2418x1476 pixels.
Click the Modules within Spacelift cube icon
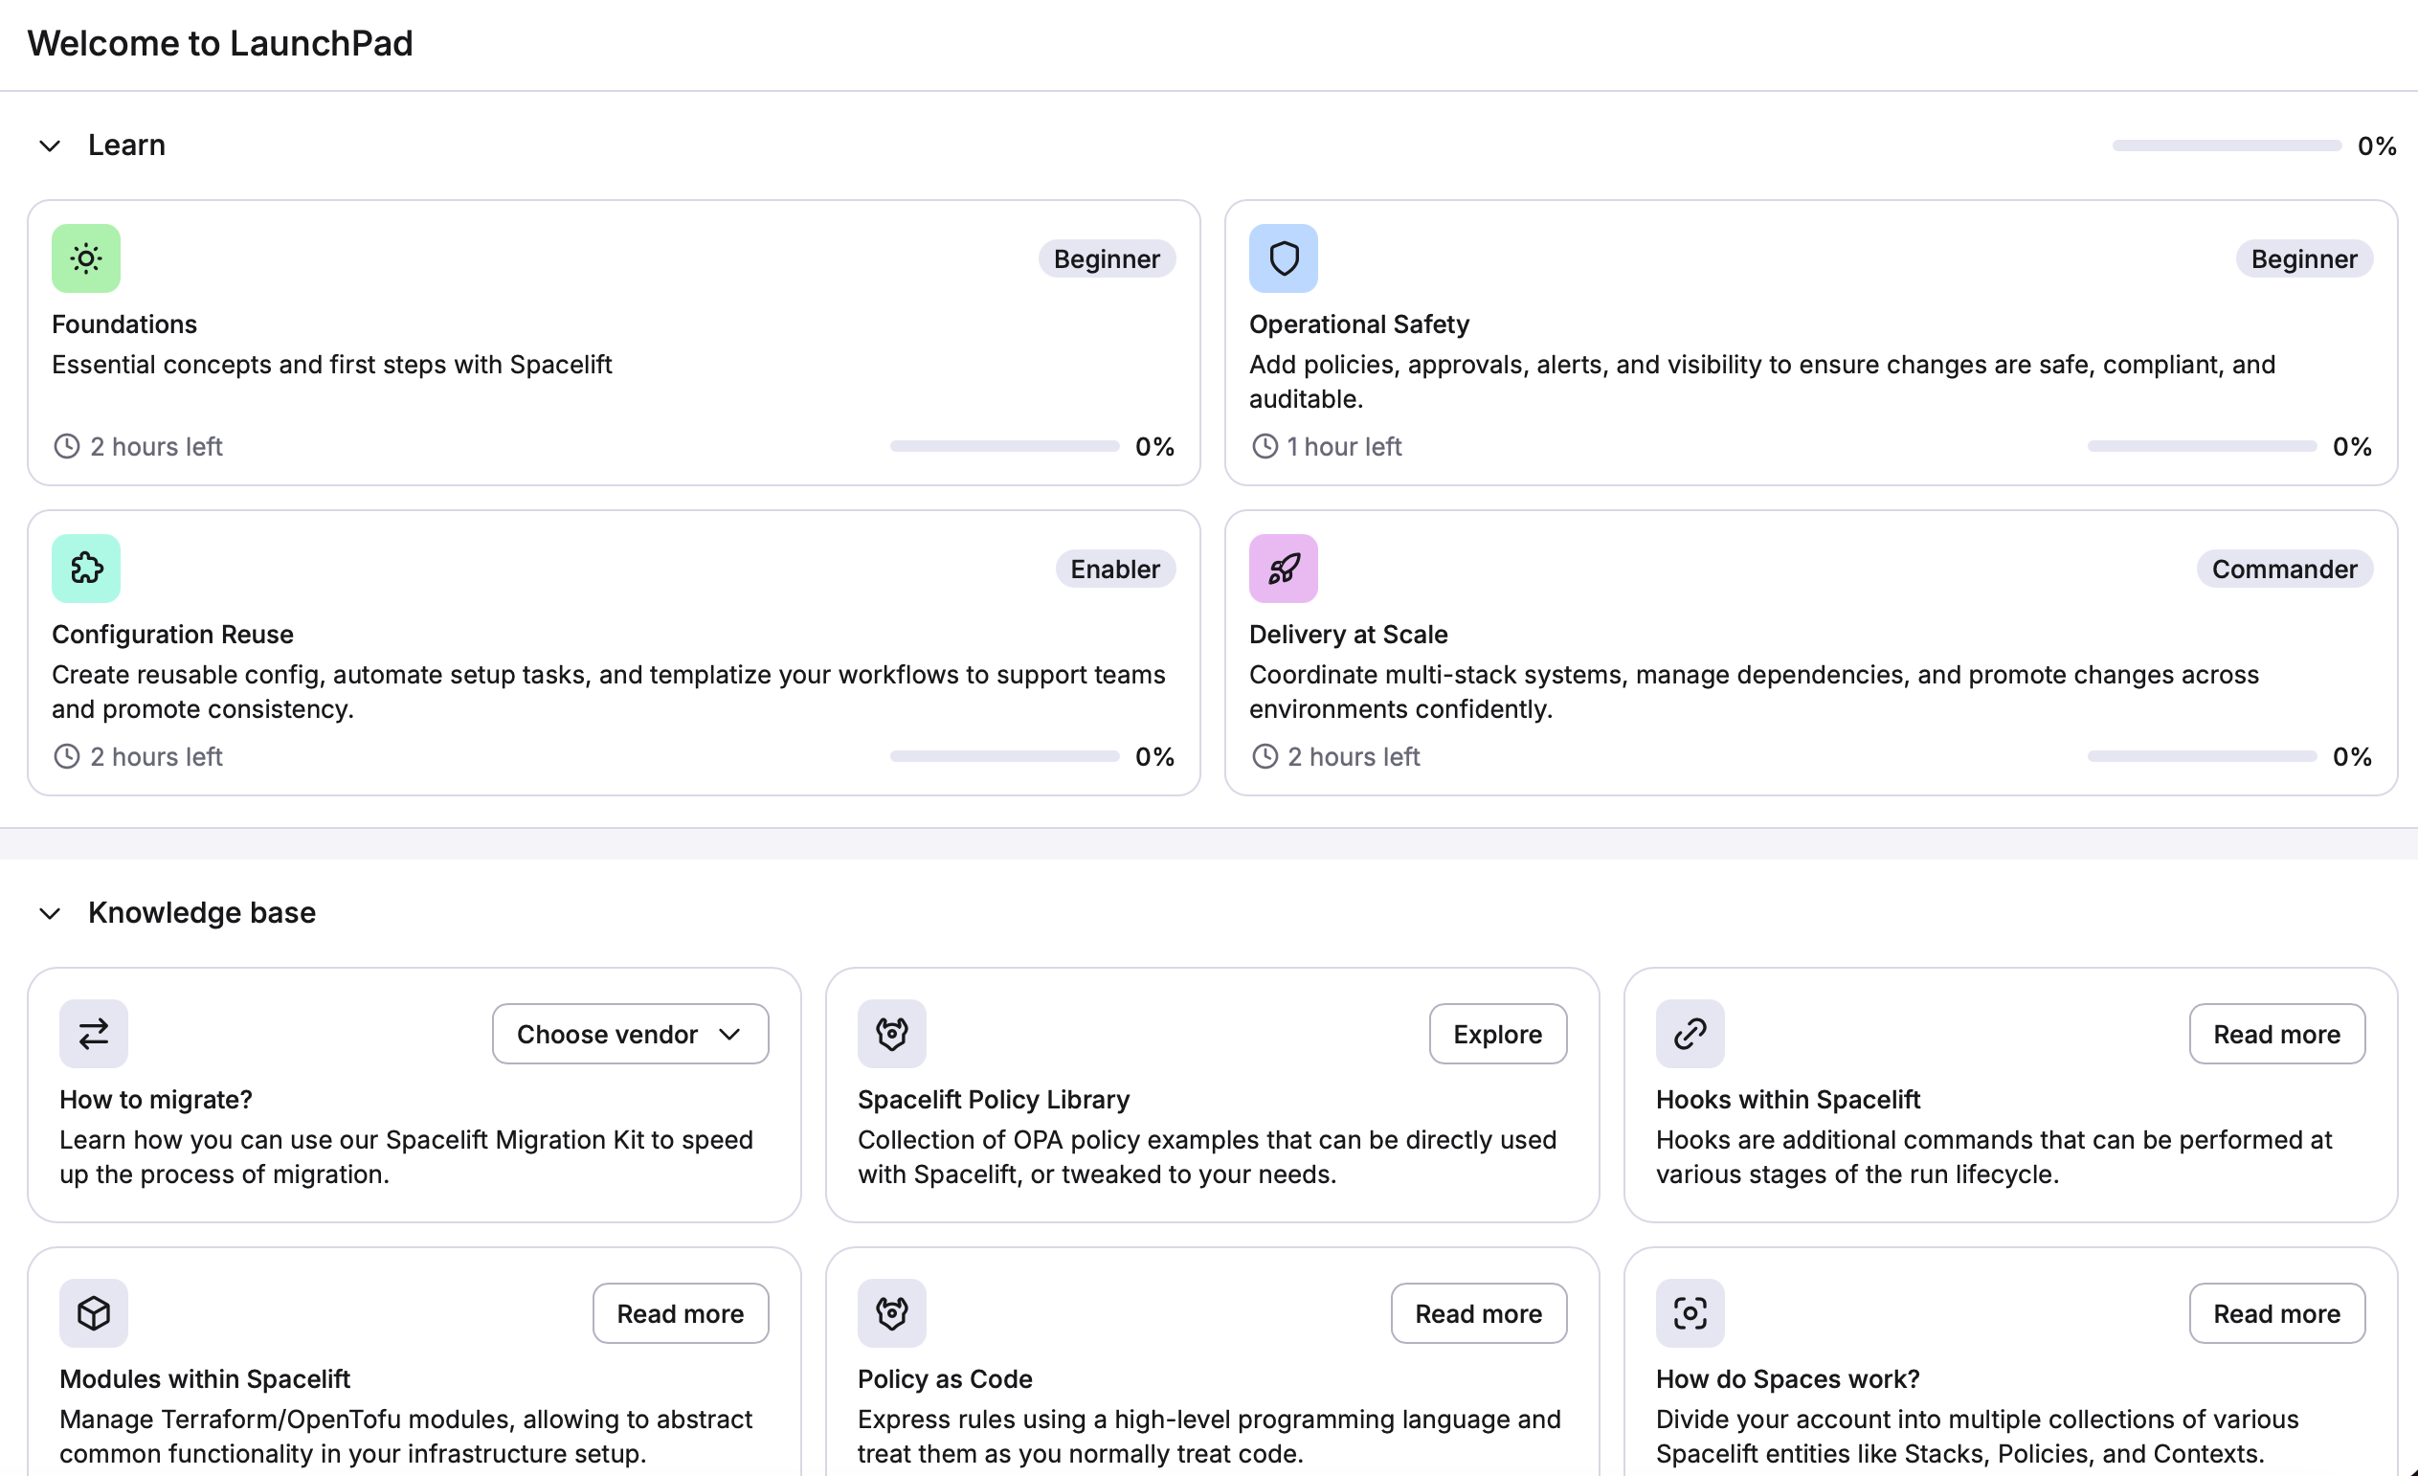[93, 1313]
